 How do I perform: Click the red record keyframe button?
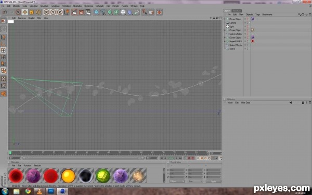pos(189,158)
